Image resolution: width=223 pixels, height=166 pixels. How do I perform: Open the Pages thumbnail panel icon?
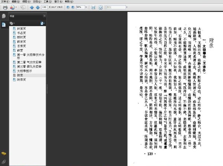coord(4,16)
